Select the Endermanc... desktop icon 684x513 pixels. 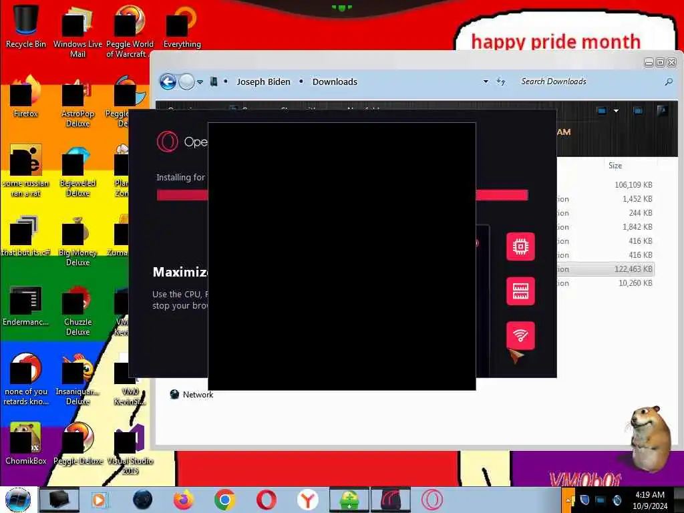click(x=26, y=305)
